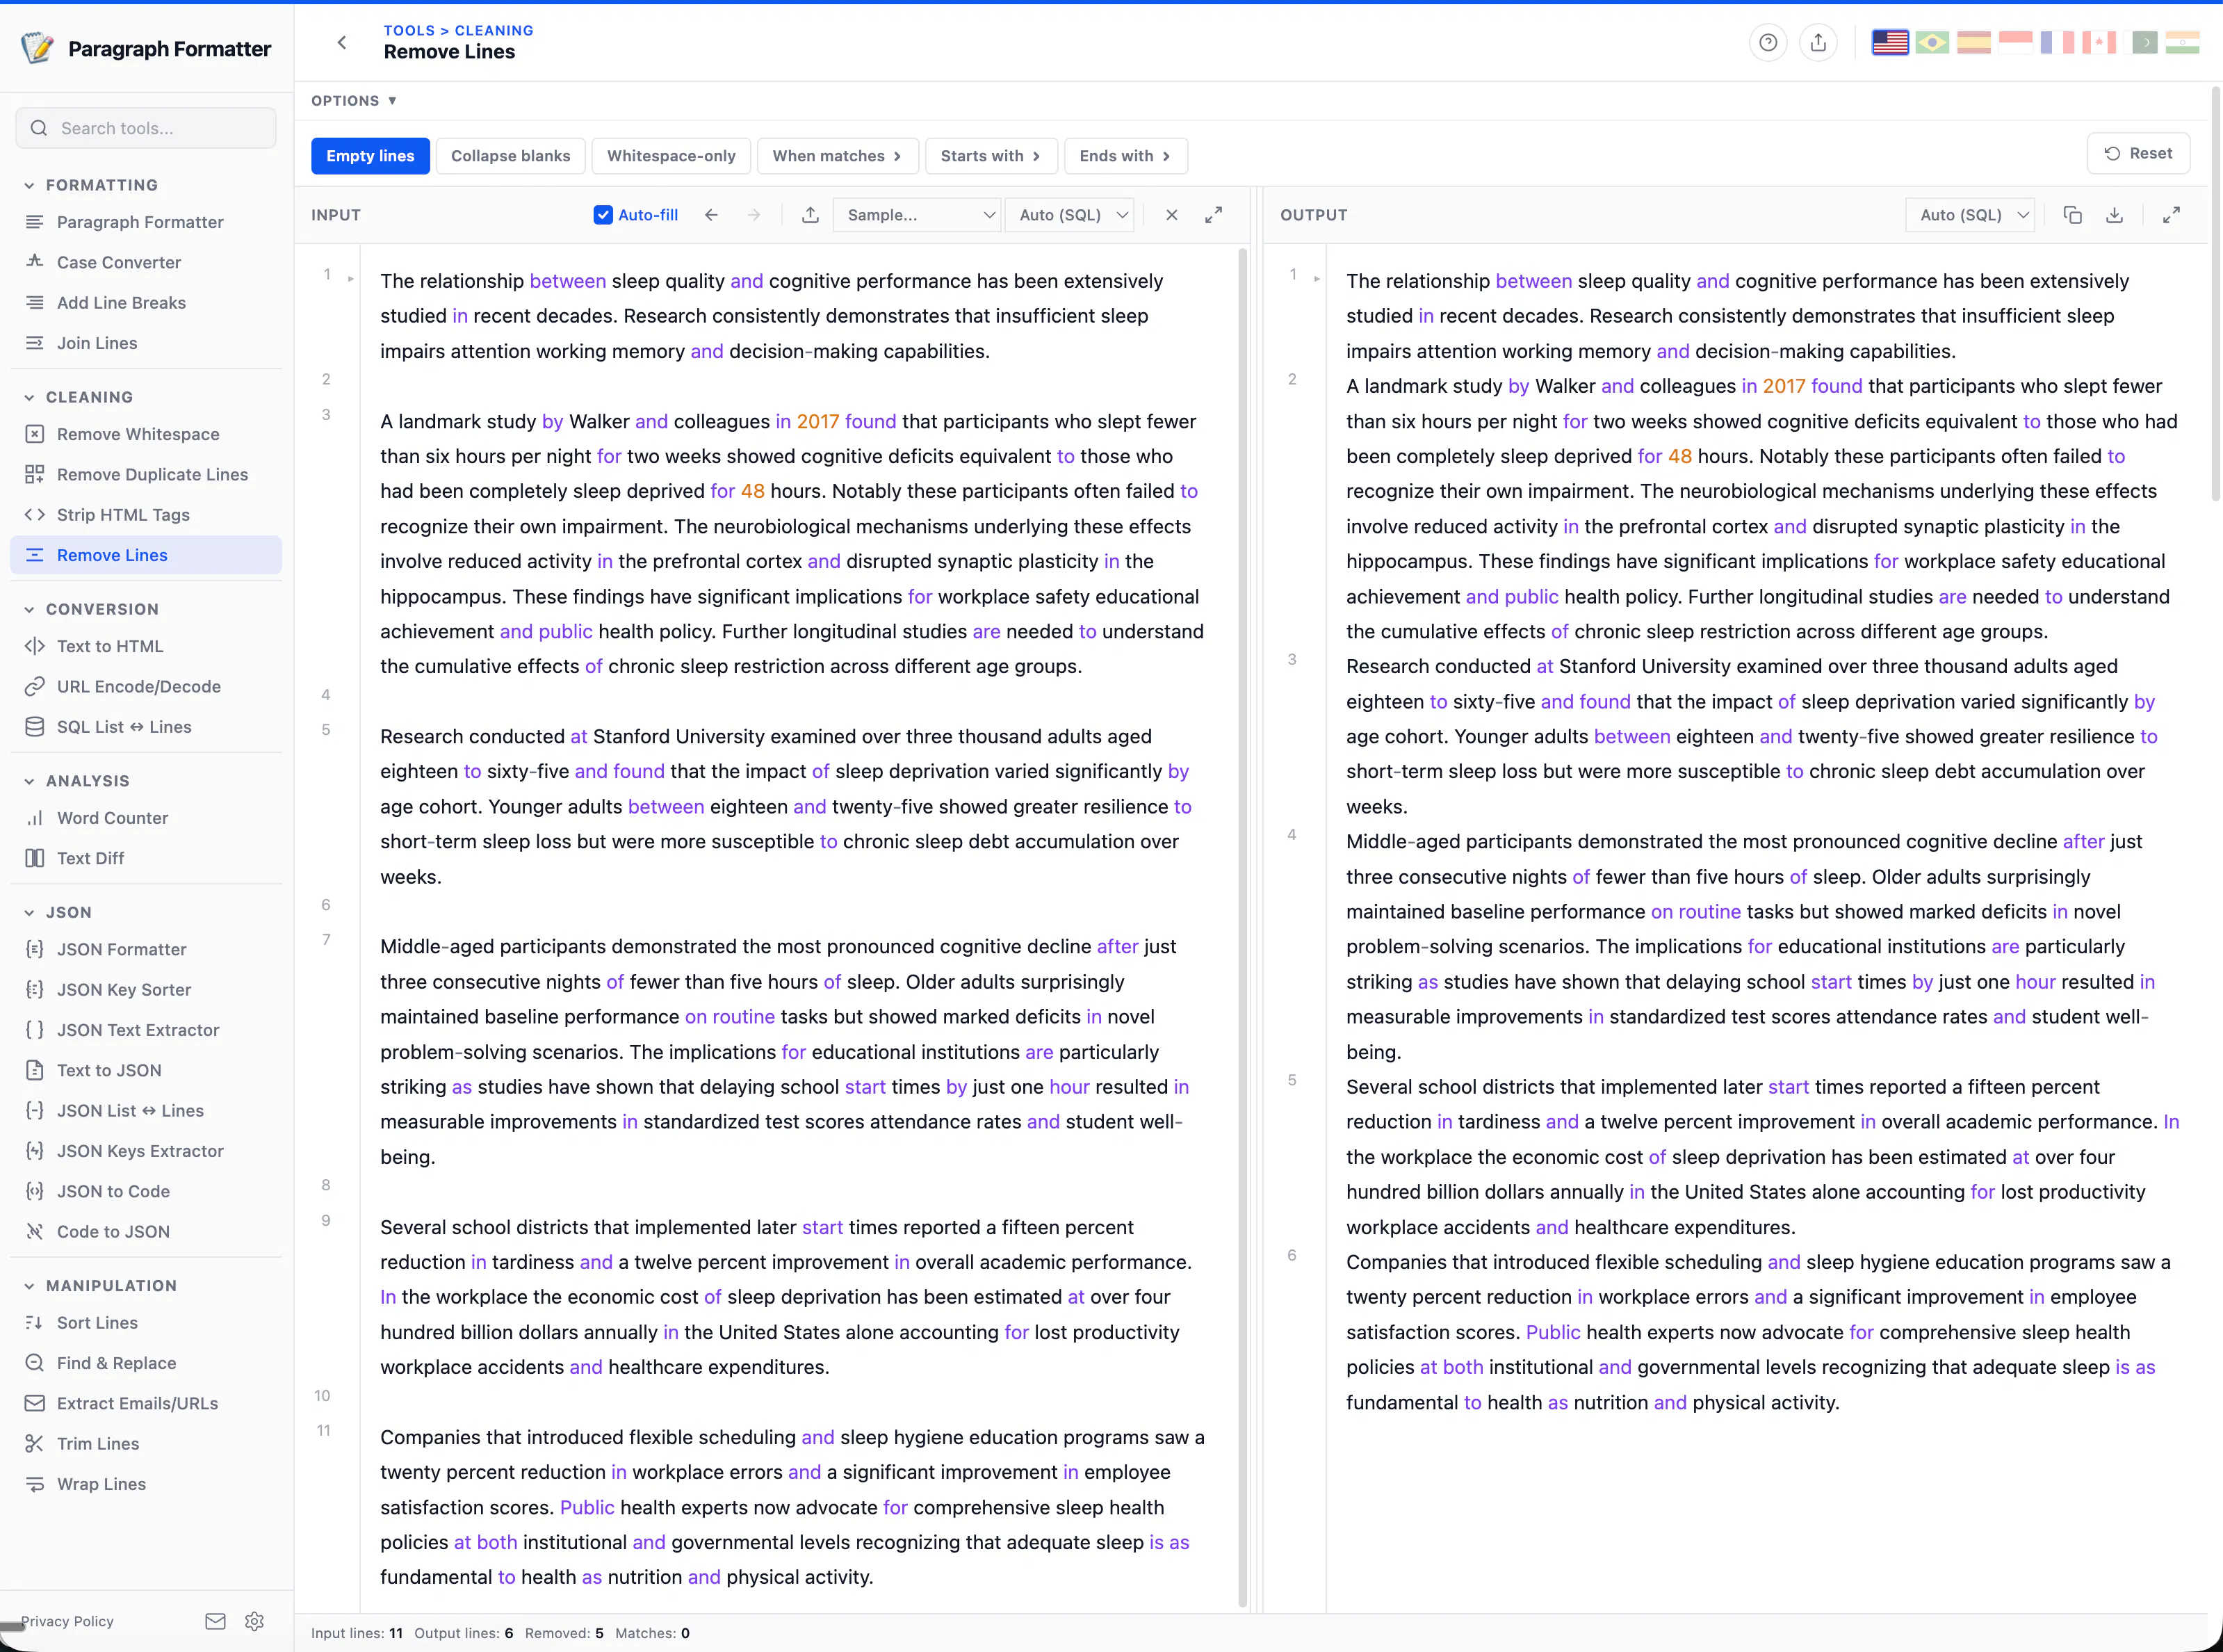Image resolution: width=2223 pixels, height=1652 pixels.
Task: Click the Paragraph Formatter logo icon
Action: click(x=37, y=48)
